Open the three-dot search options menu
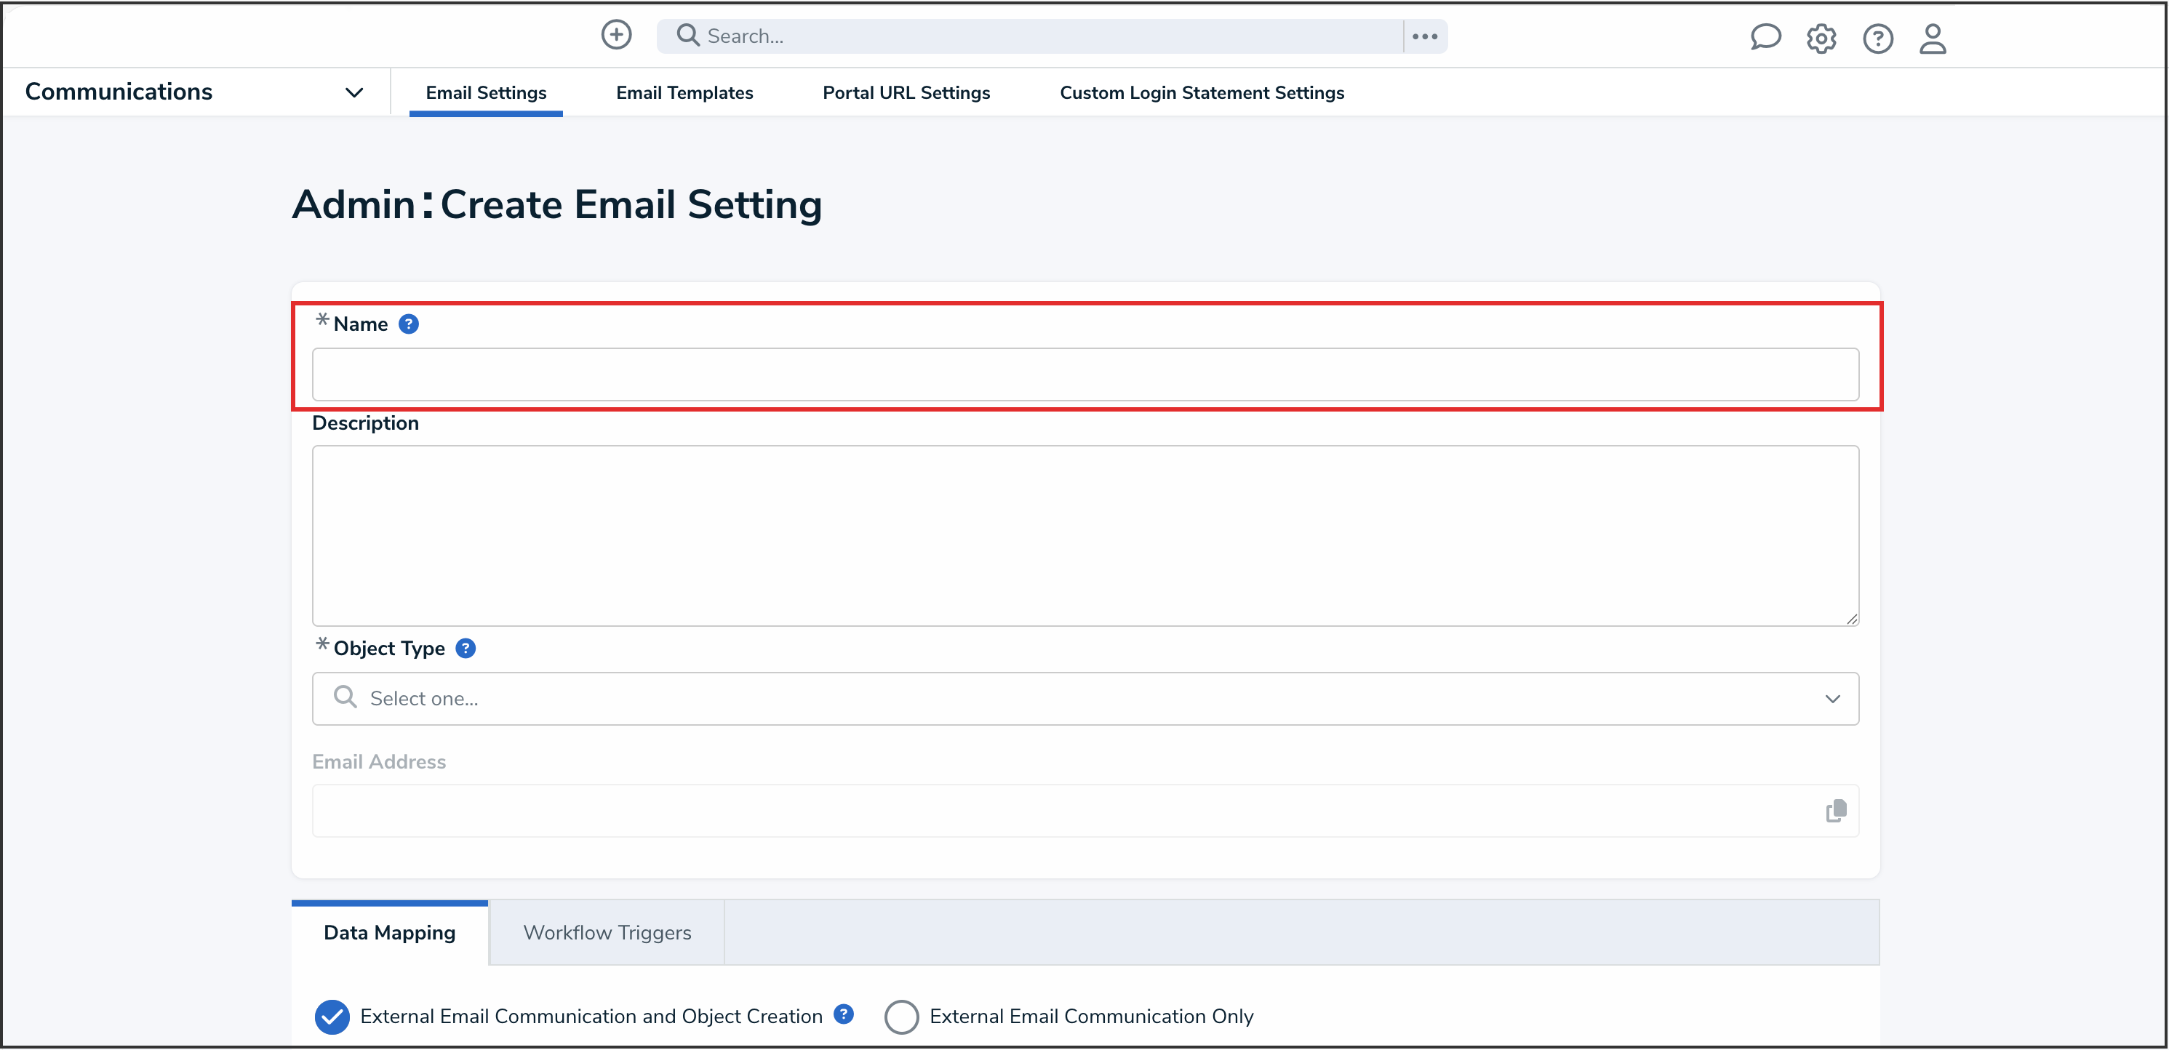 click(x=1424, y=36)
